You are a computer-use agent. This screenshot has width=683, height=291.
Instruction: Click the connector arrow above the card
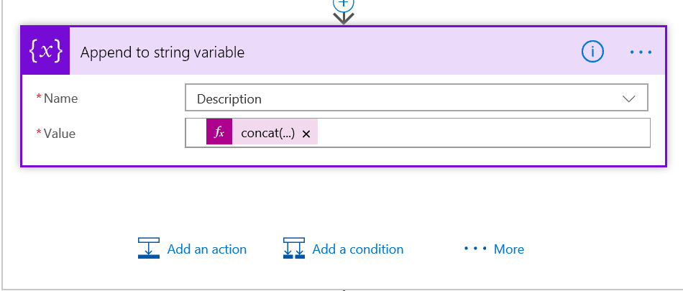click(x=344, y=17)
